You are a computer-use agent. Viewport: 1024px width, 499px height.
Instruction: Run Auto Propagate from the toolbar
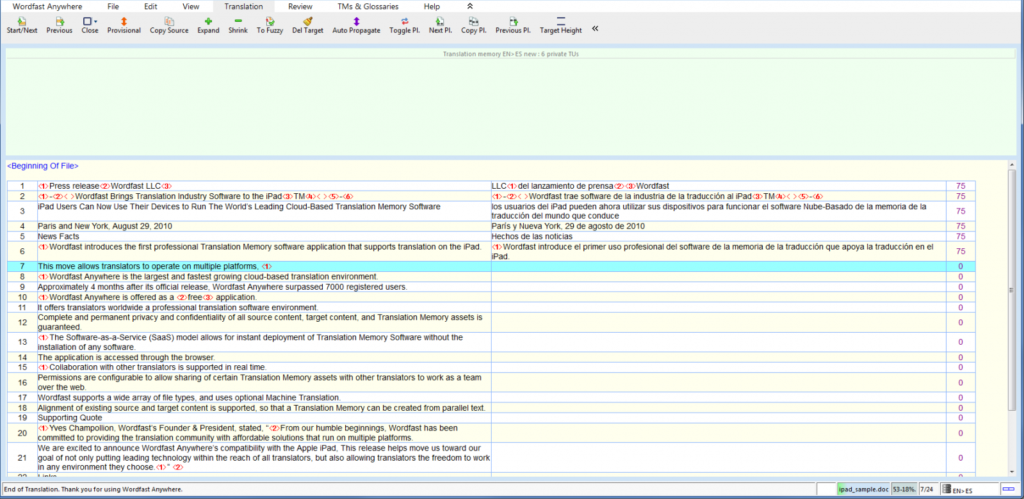tap(356, 22)
